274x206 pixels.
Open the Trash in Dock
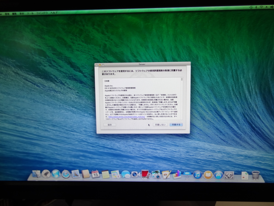point(256,175)
